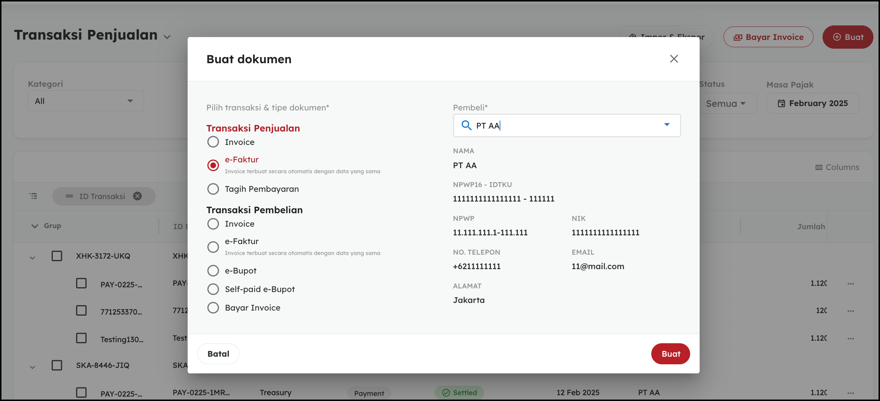
Task: Click the calendar icon in Masa Pajak
Action: pos(781,104)
